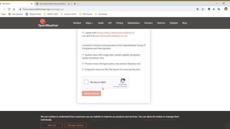The width and height of the screenshot is (230, 129).
Task: Click the OpenWeather logo
Action: click(48, 23)
